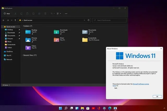Select the Pictures folder icon in Folders
The width and height of the screenshot is (167, 111).
point(28,40)
